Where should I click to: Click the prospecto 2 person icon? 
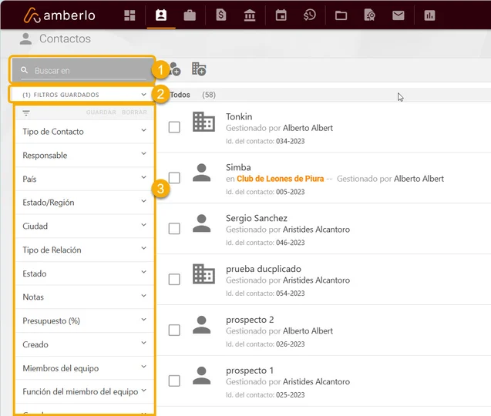click(x=202, y=324)
